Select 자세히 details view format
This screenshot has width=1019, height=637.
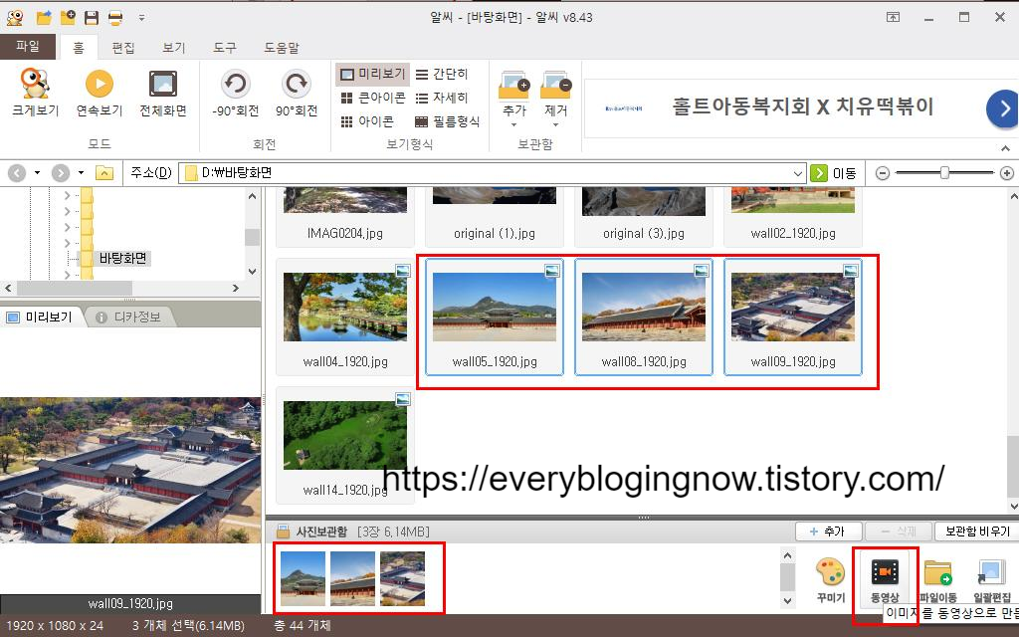pyautogui.click(x=442, y=98)
